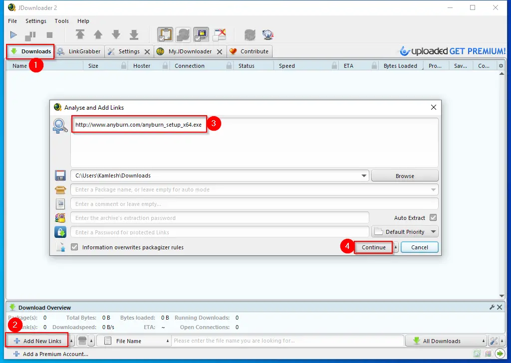The height and width of the screenshot is (363, 511).
Task: Click the status bar circular refresh icon
Action: [x=477, y=354]
